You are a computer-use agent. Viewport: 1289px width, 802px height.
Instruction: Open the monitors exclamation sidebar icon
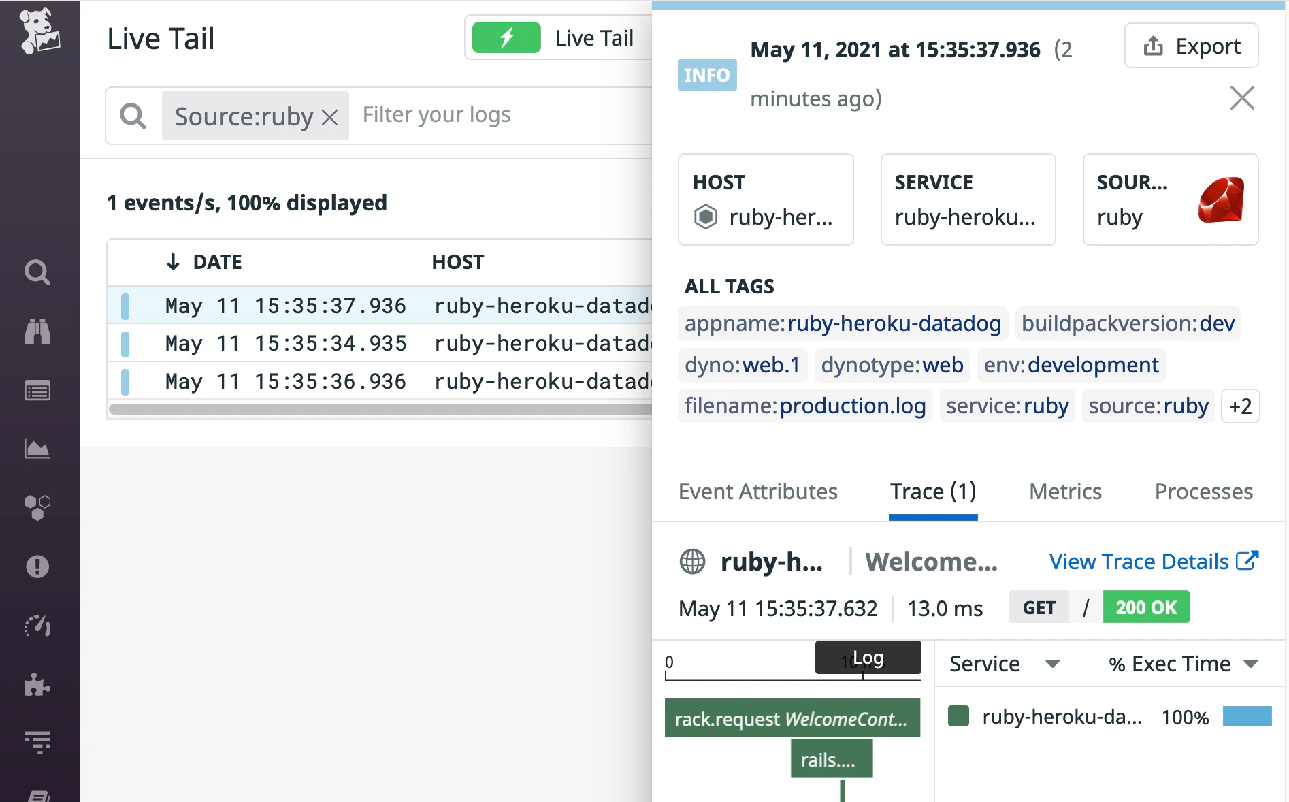[37, 566]
